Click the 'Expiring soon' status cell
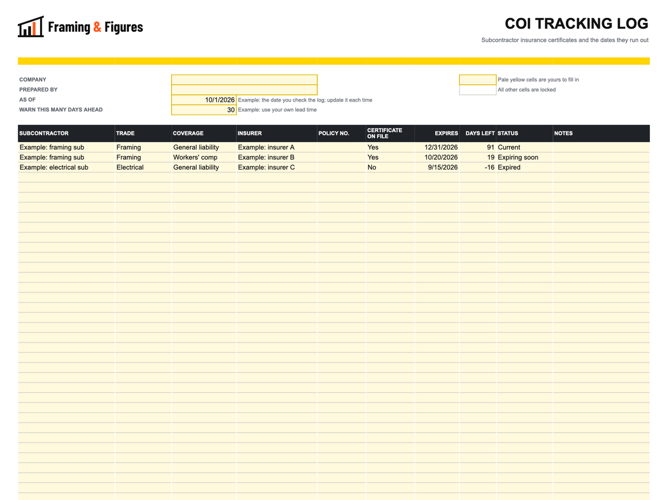 (524, 157)
